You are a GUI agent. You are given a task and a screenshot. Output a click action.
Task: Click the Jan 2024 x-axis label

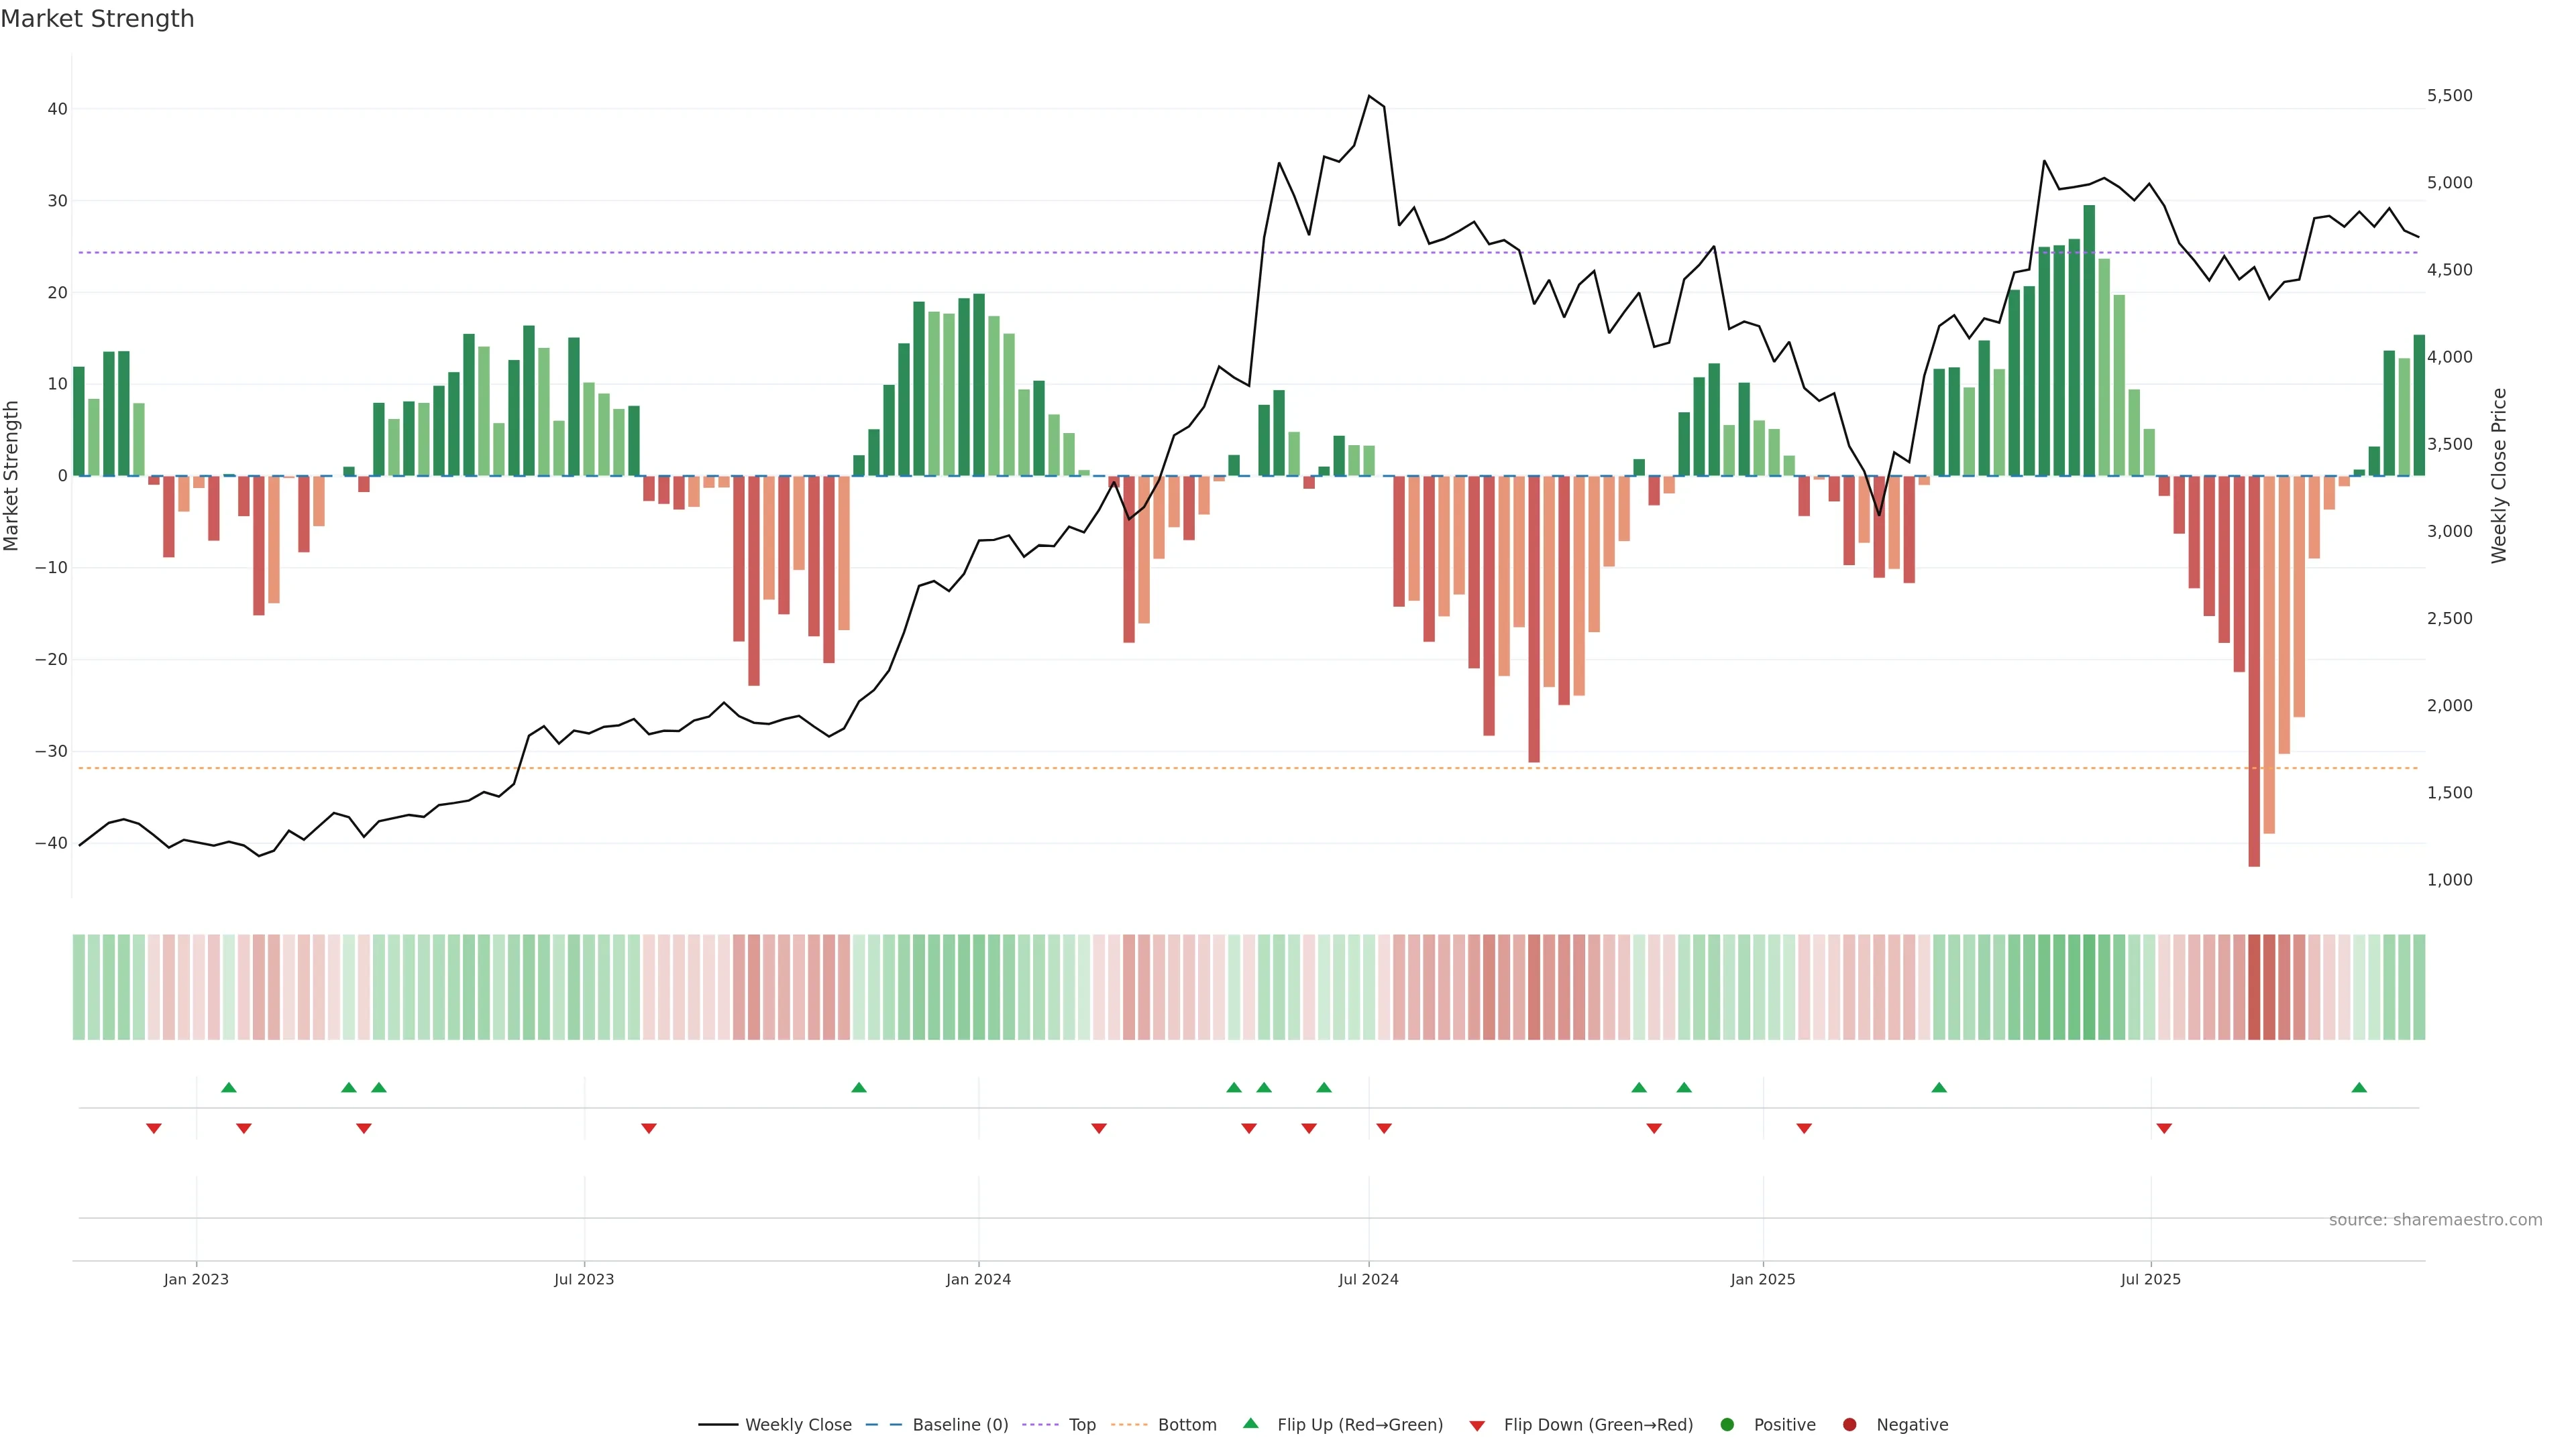(978, 1279)
